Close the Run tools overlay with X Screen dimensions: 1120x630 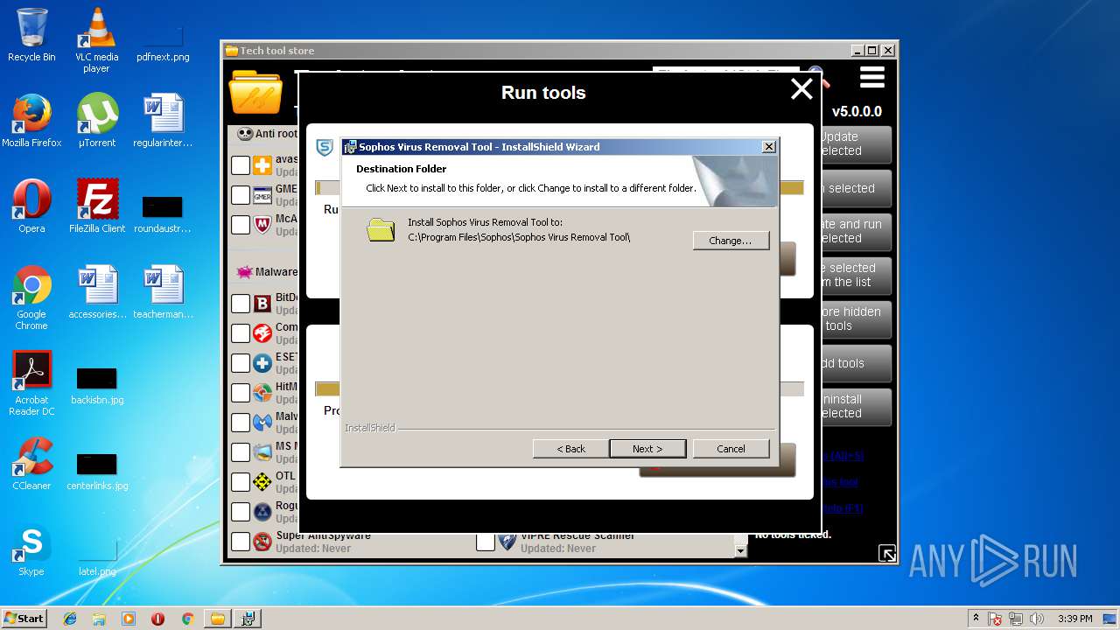point(801,88)
